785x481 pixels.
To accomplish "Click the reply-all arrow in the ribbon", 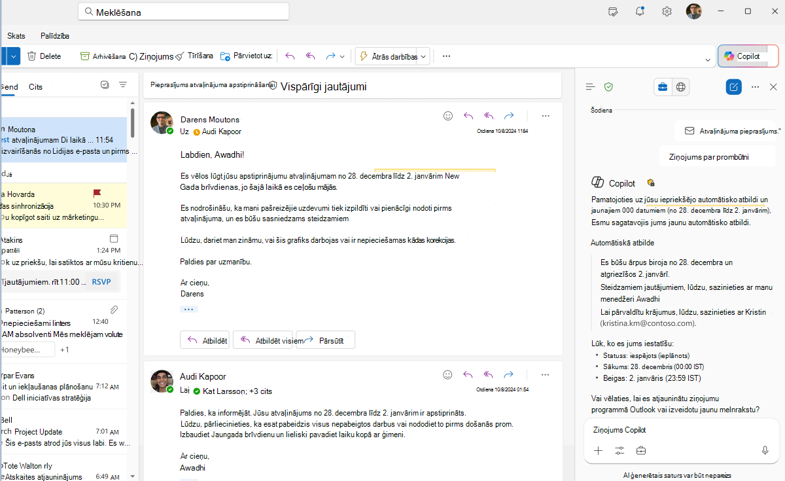I will pos(311,56).
